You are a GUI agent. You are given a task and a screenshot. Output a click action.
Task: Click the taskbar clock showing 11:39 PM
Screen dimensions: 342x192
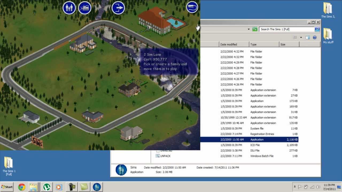[329, 187]
